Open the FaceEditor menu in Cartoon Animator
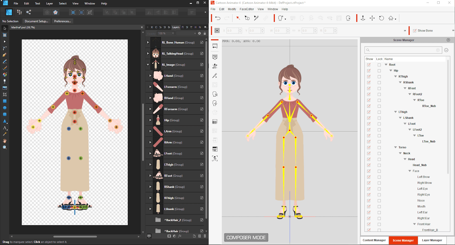This screenshot has height=245, width=455. [247, 9]
